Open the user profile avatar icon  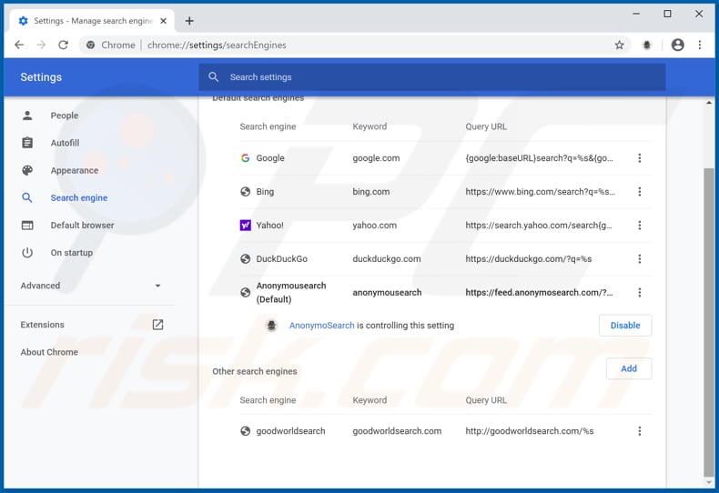coord(677,45)
